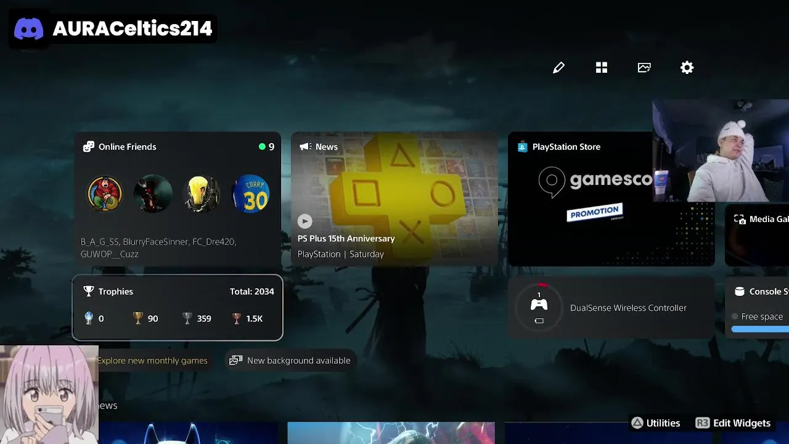Click the green online status dot

point(262,147)
